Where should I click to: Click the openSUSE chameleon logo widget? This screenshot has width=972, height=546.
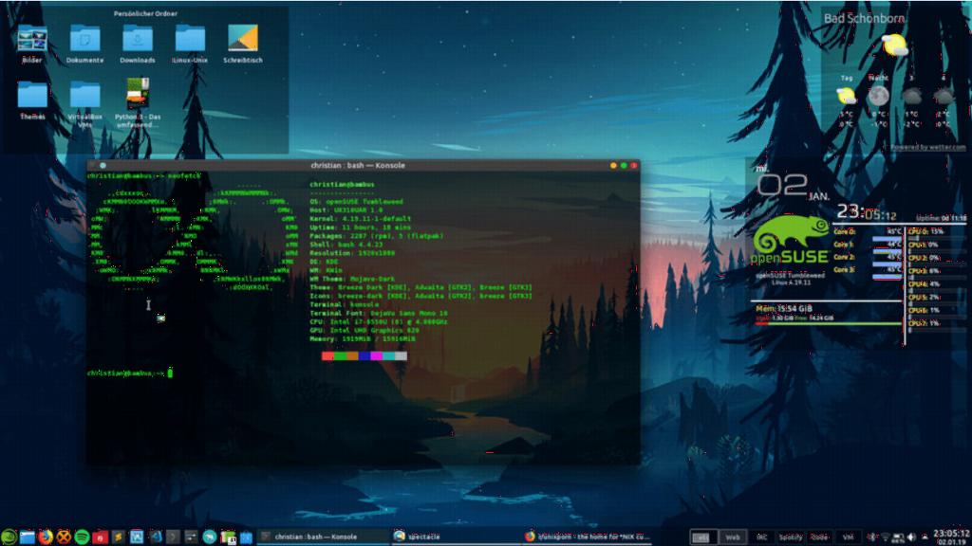pos(791,240)
